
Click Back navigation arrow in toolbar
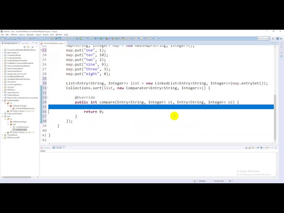(150, 39)
